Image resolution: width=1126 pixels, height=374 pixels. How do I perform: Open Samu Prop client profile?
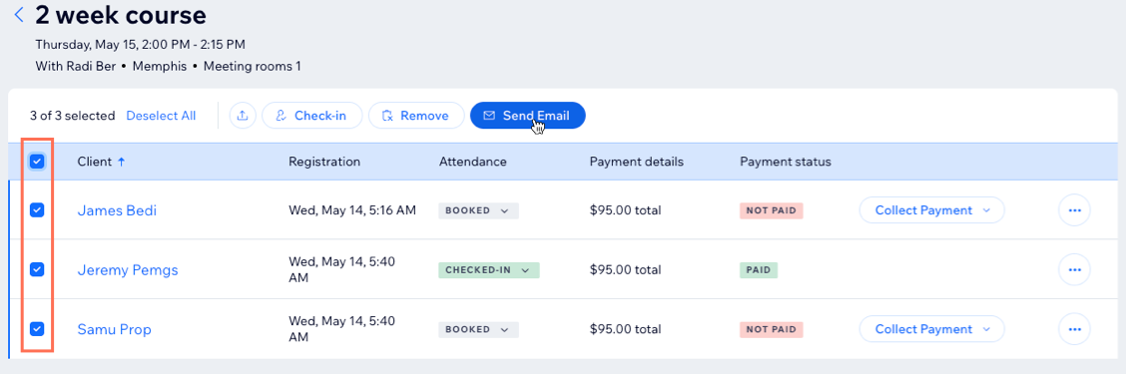point(114,330)
